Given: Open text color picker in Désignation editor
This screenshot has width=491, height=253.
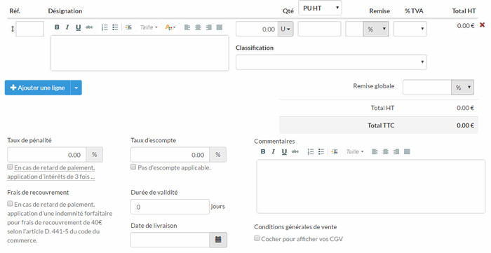Looking at the screenshot, I should click(170, 27).
